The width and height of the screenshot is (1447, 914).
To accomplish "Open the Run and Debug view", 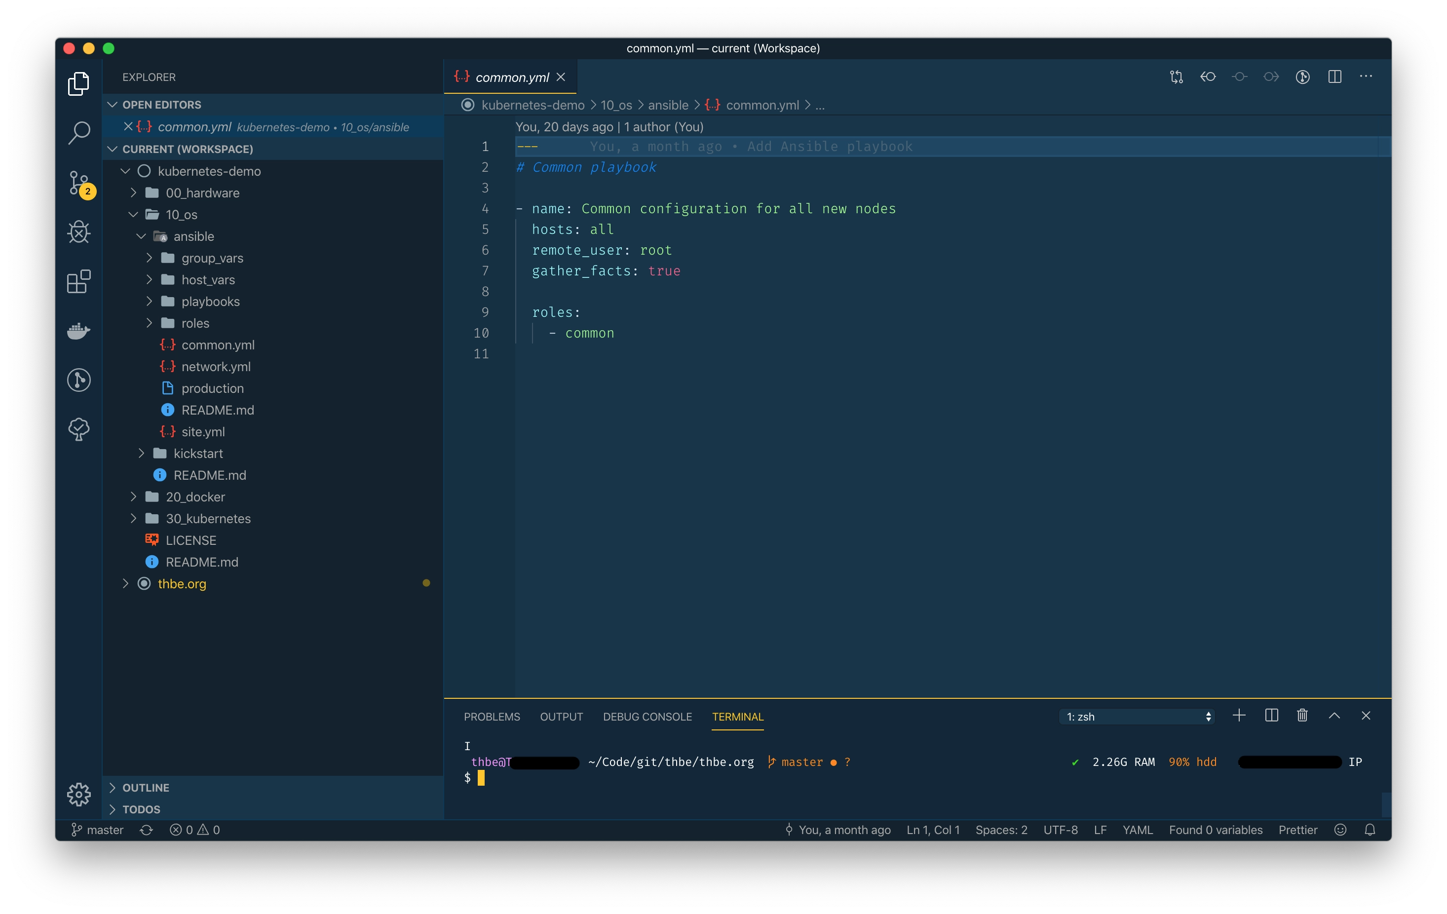I will pyautogui.click(x=79, y=232).
